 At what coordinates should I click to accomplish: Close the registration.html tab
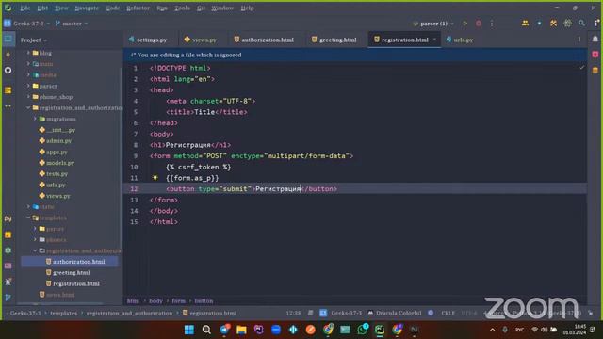(x=434, y=40)
